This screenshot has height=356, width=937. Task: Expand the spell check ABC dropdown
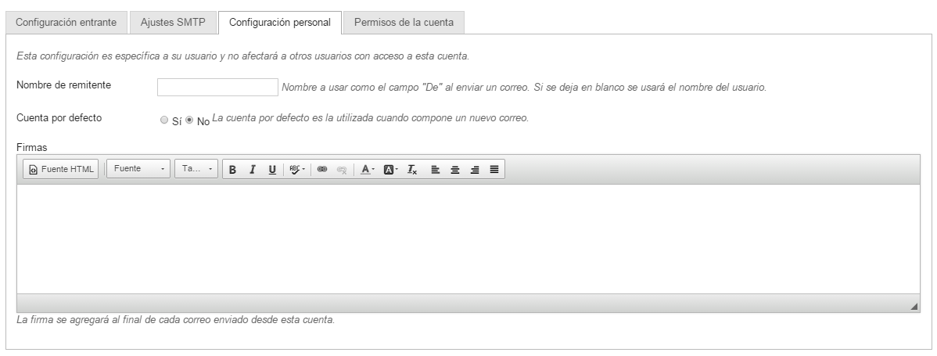coord(297,169)
